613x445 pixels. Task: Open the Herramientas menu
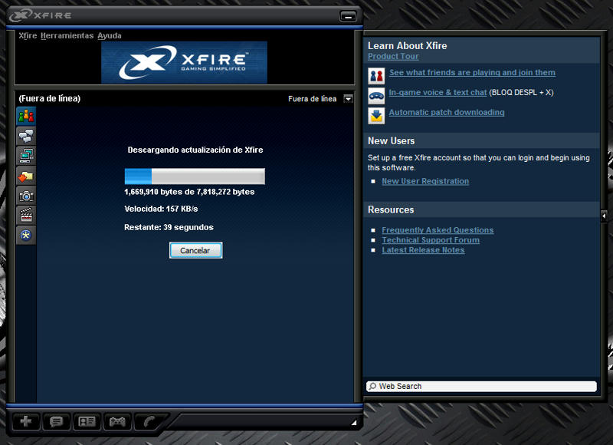pyautogui.click(x=67, y=35)
